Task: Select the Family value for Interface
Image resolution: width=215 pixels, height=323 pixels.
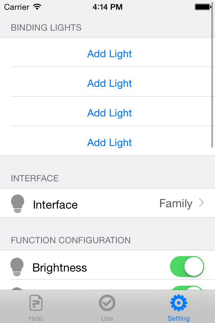Action: click(x=176, y=204)
